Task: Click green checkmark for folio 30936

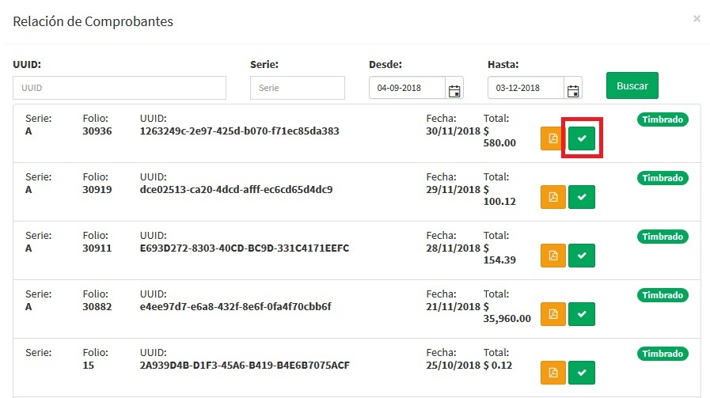Action: tap(582, 138)
